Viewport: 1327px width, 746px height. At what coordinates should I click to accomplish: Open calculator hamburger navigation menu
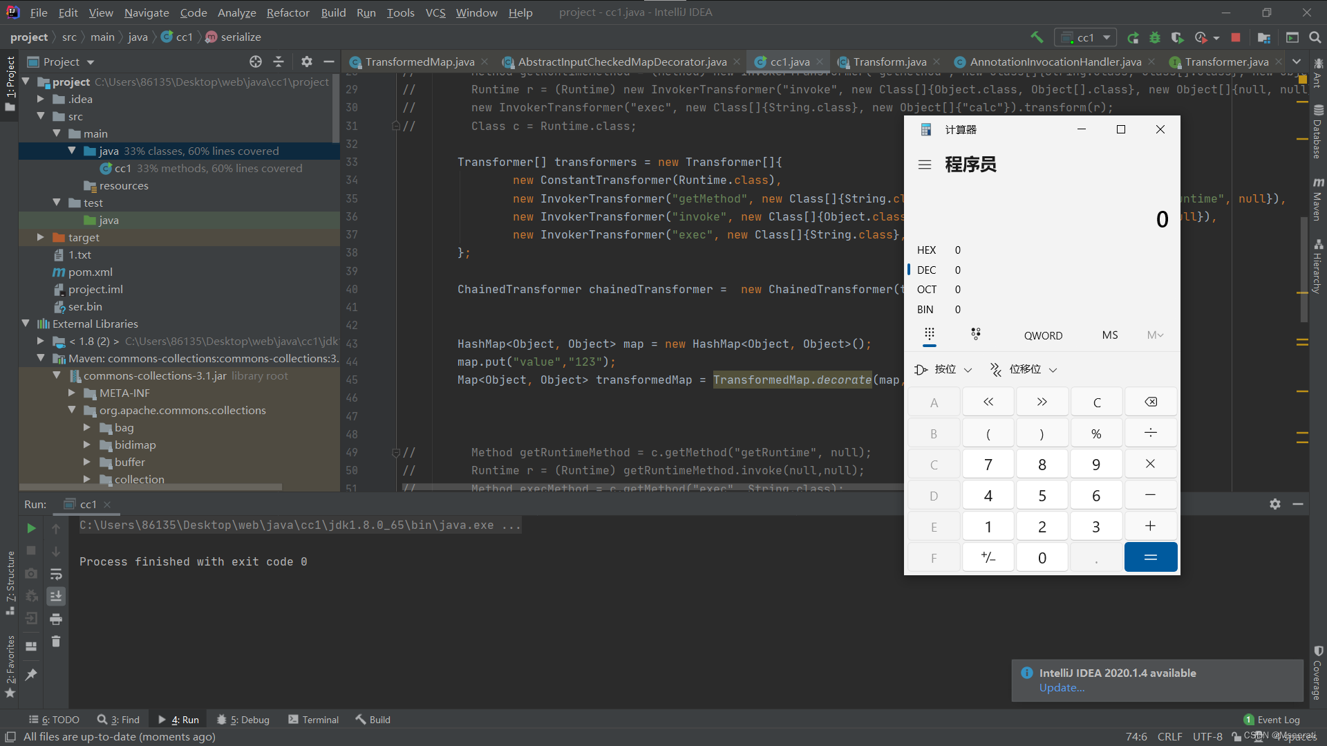pos(925,165)
